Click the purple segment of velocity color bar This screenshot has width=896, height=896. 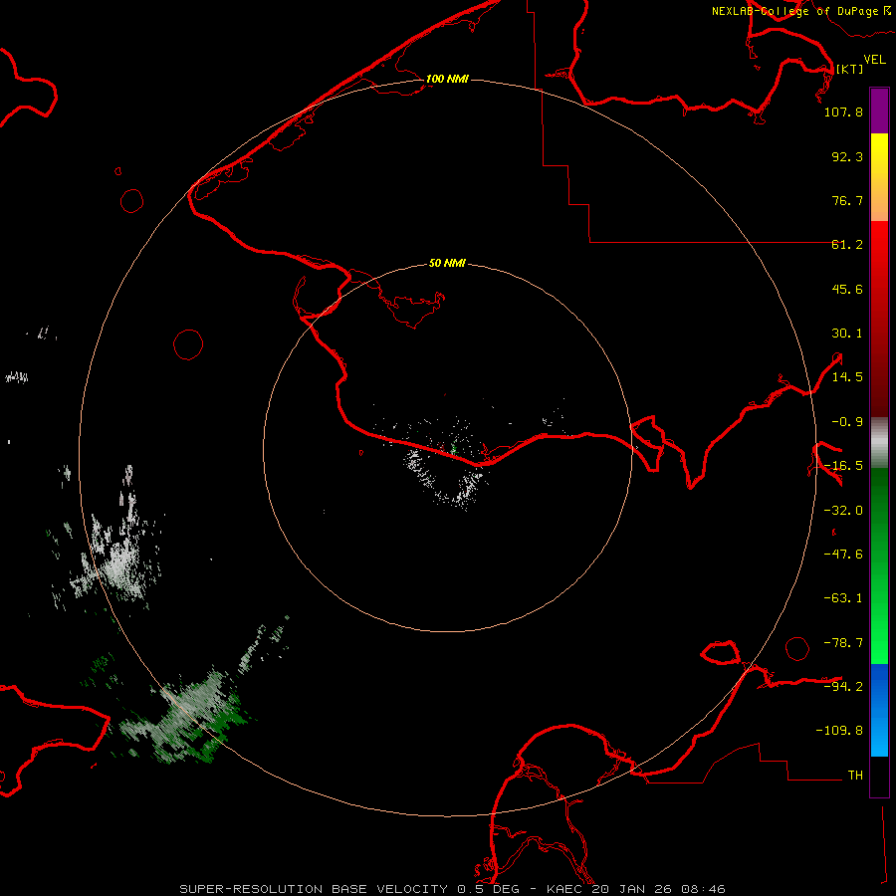coord(879,111)
